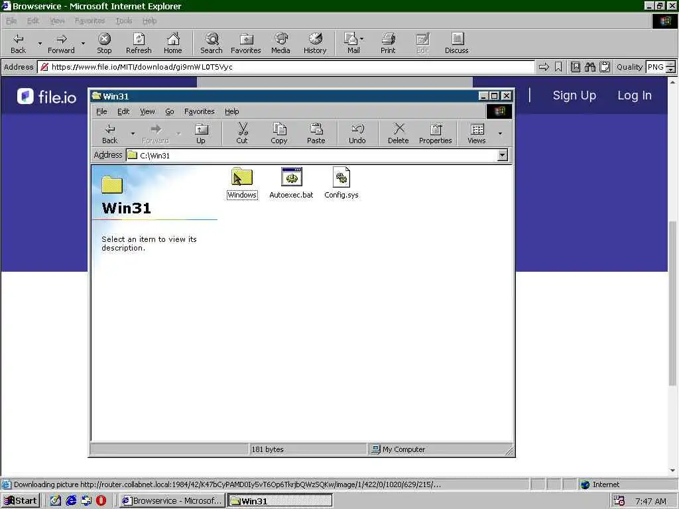Click Win31 taskbar button
The height and width of the screenshot is (509, 679).
(280, 501)
